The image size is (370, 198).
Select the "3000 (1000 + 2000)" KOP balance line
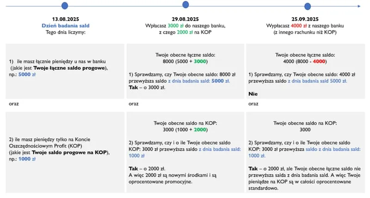[x=185, y=130]
